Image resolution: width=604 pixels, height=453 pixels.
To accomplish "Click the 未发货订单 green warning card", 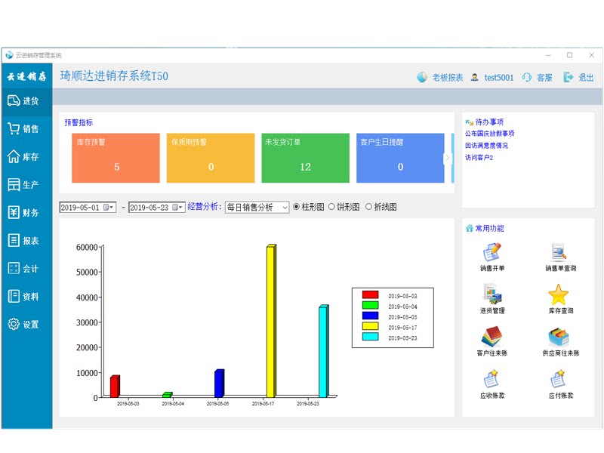I will coord(306,158).
